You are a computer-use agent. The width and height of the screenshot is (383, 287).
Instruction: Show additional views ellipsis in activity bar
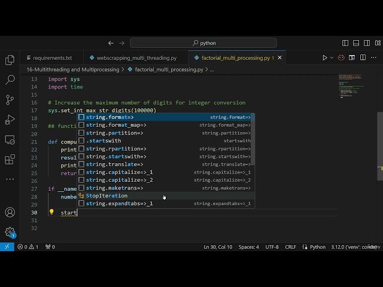[x=10, y=179]
